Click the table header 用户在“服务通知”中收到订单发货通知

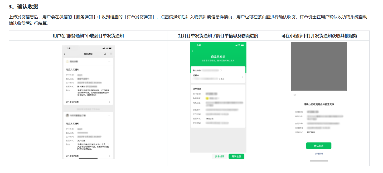pyautogui.click(x=88, y=36)
